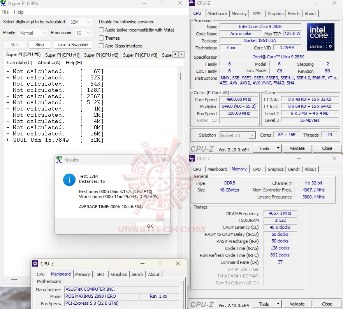The height and width of the screenshot is (309, 343).
Task: Check the Aero Glass Interface option
Action: (x=101, y=46)
